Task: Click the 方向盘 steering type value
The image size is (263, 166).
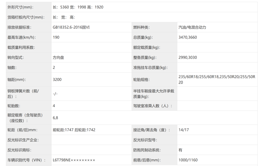Action: (x=58, y=57)
